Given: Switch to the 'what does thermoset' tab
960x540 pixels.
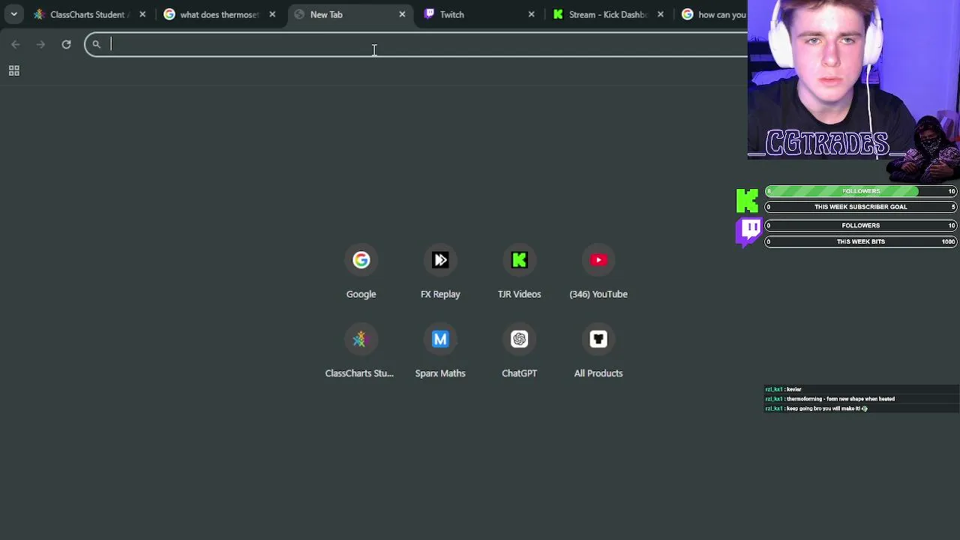Looking at the screenshot, I should (x=220, y=14).
